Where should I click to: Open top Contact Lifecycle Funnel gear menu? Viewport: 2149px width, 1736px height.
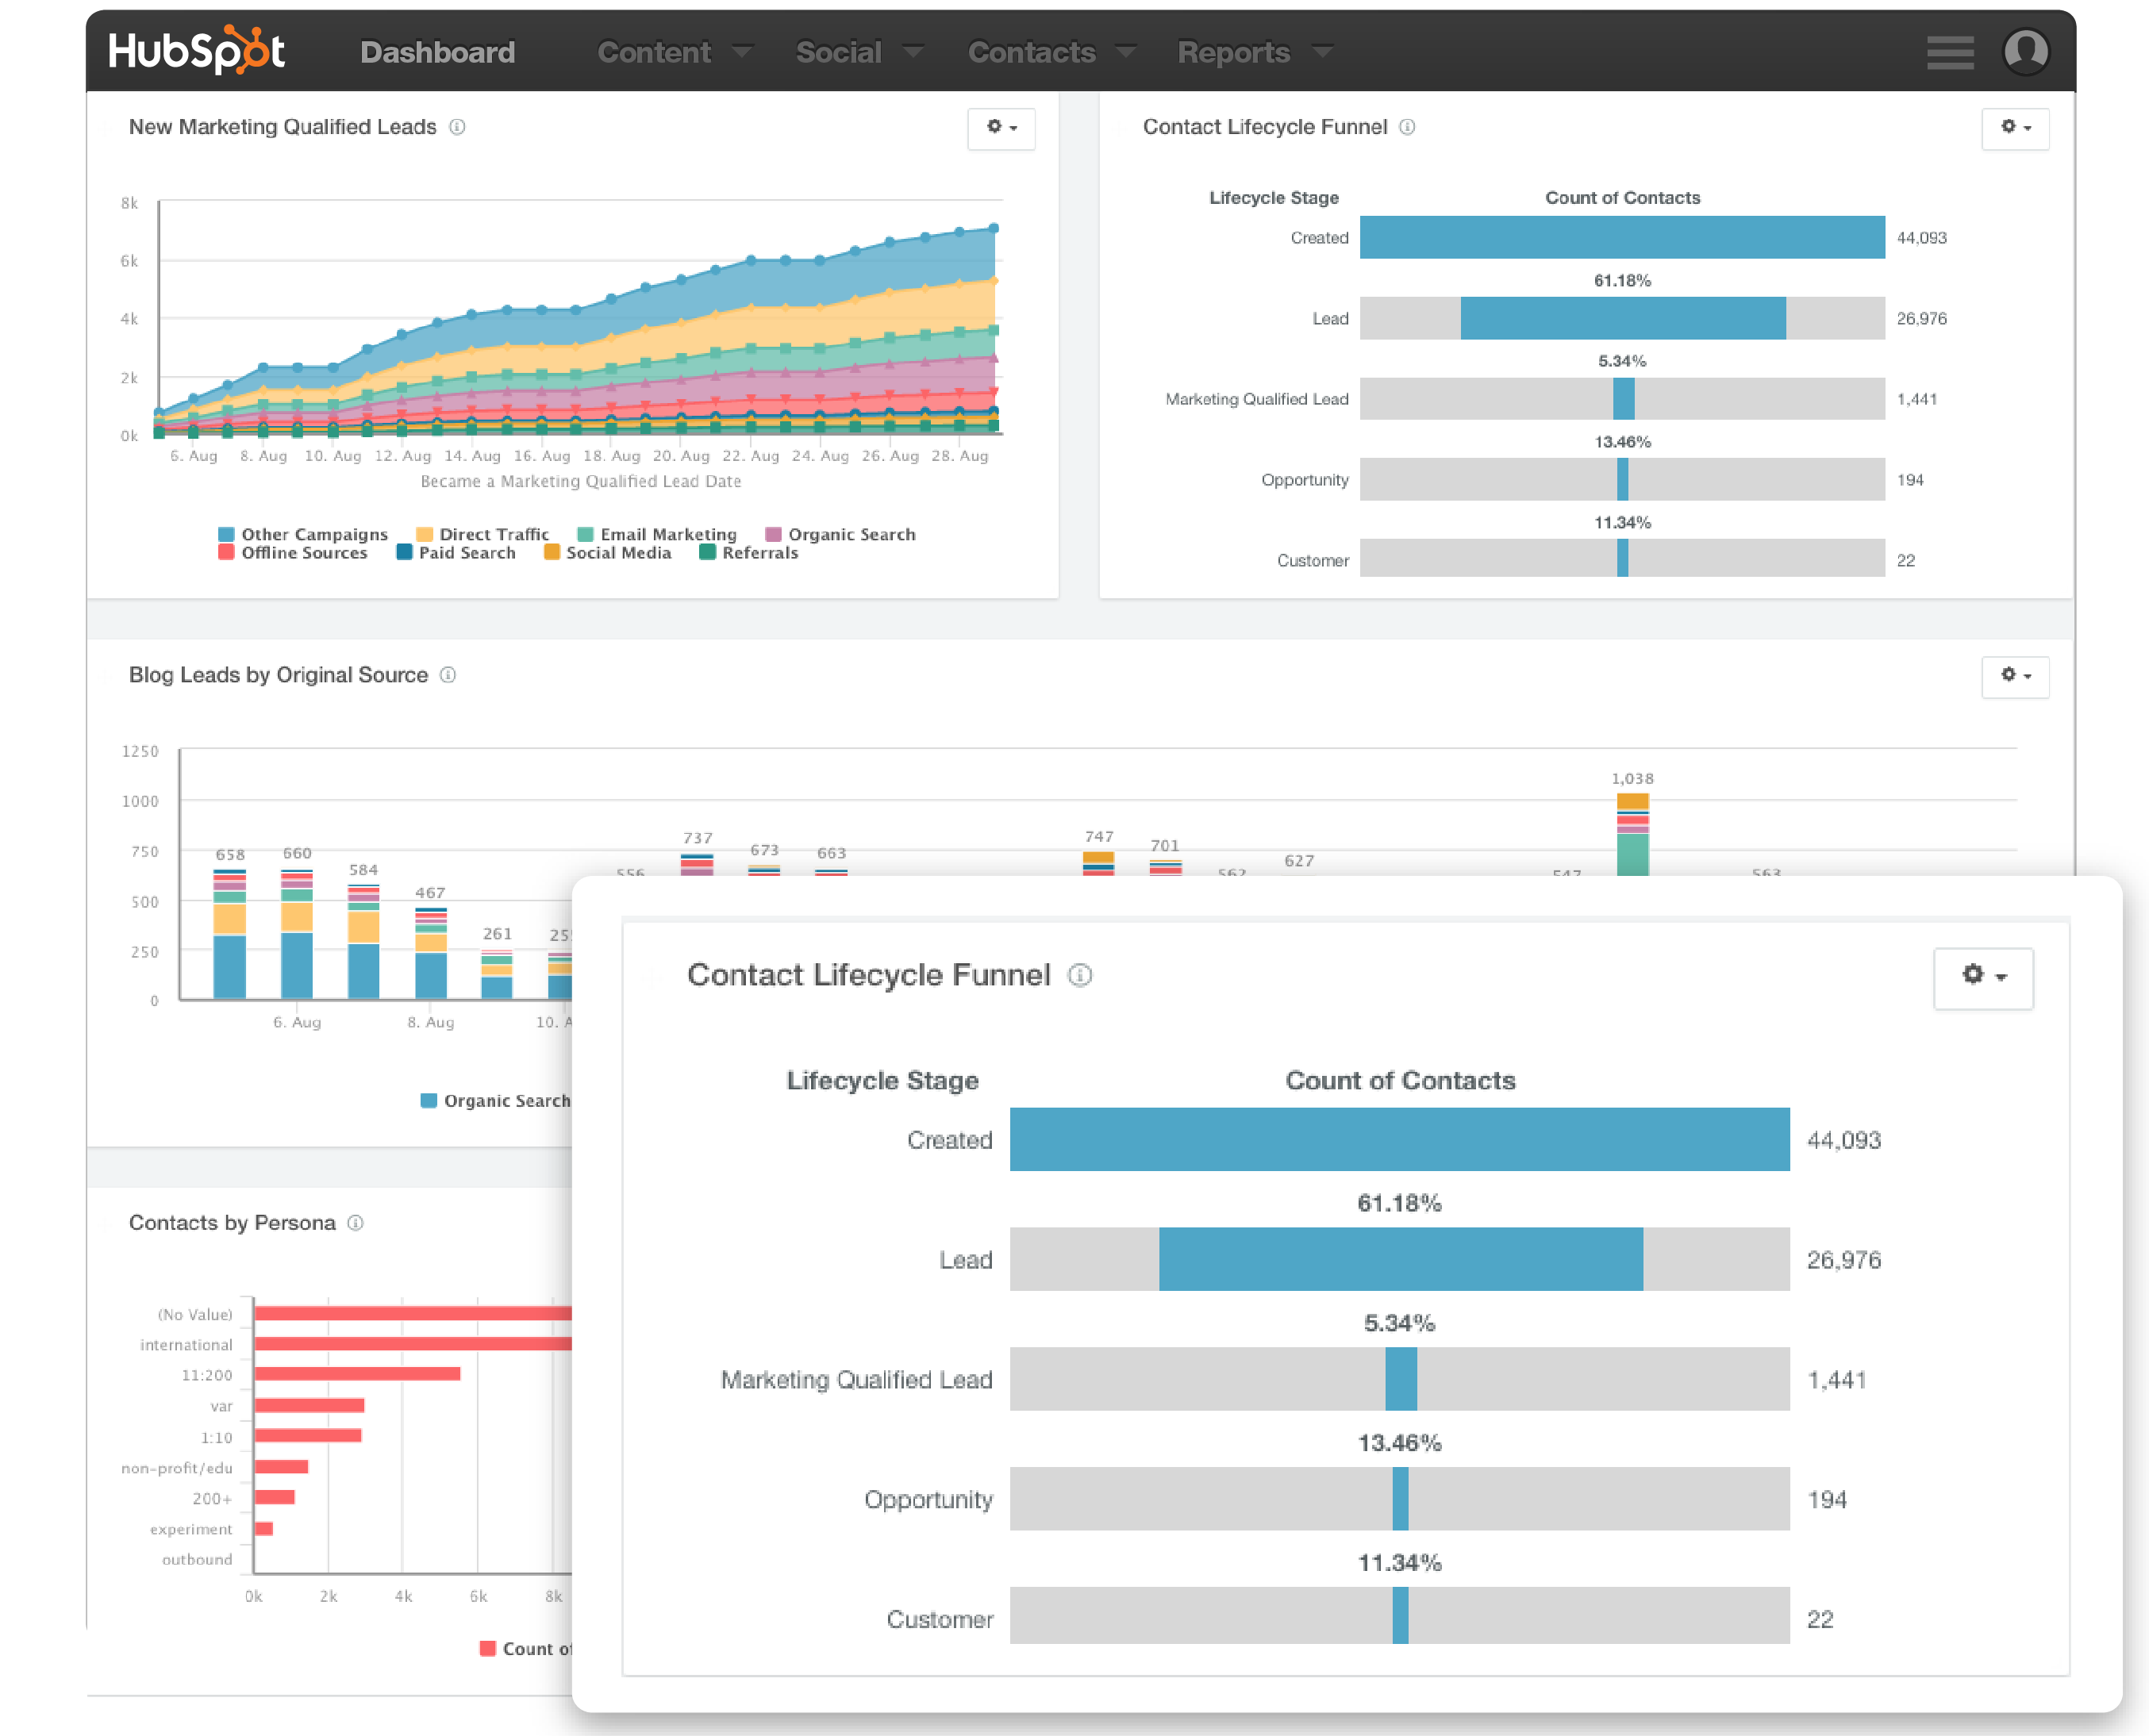[x=2015, y=128]
